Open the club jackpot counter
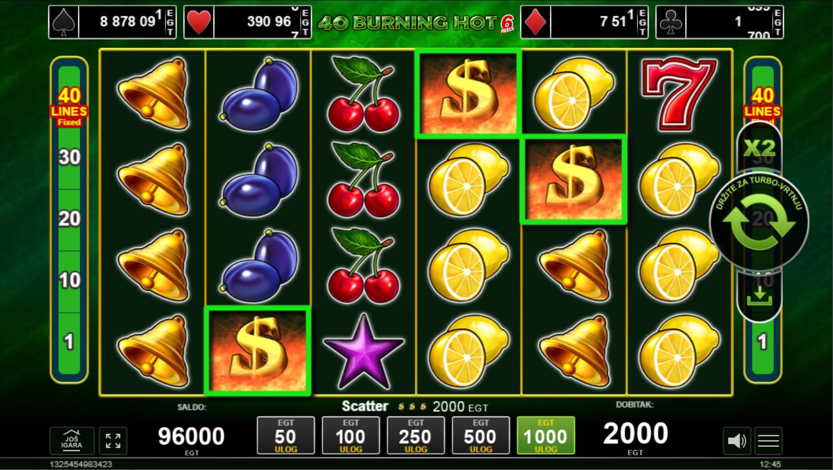Image resolution: width=833 pixels, height=470 pixels. [720, 22]
